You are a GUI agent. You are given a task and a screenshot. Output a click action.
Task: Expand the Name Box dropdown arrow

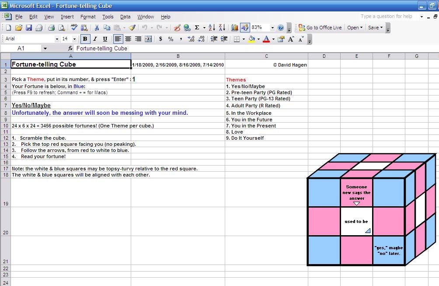(x=45, y=49)
